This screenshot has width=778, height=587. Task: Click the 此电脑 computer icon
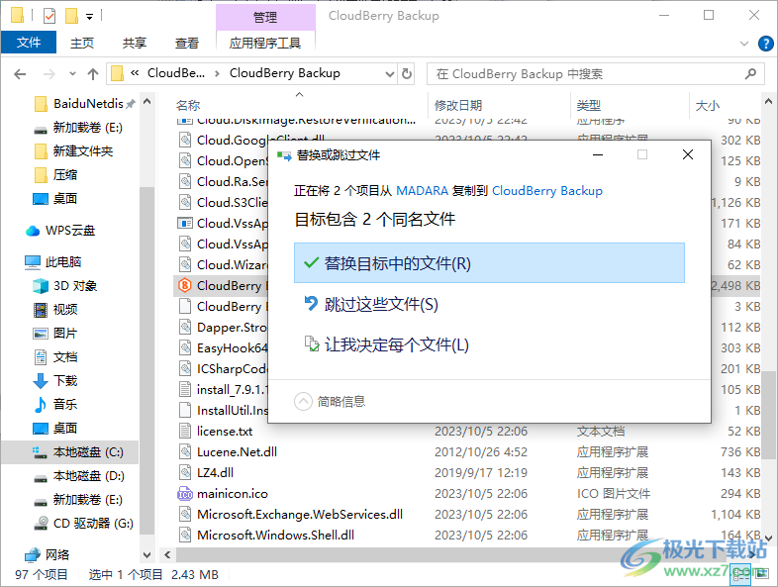point(33,262)
